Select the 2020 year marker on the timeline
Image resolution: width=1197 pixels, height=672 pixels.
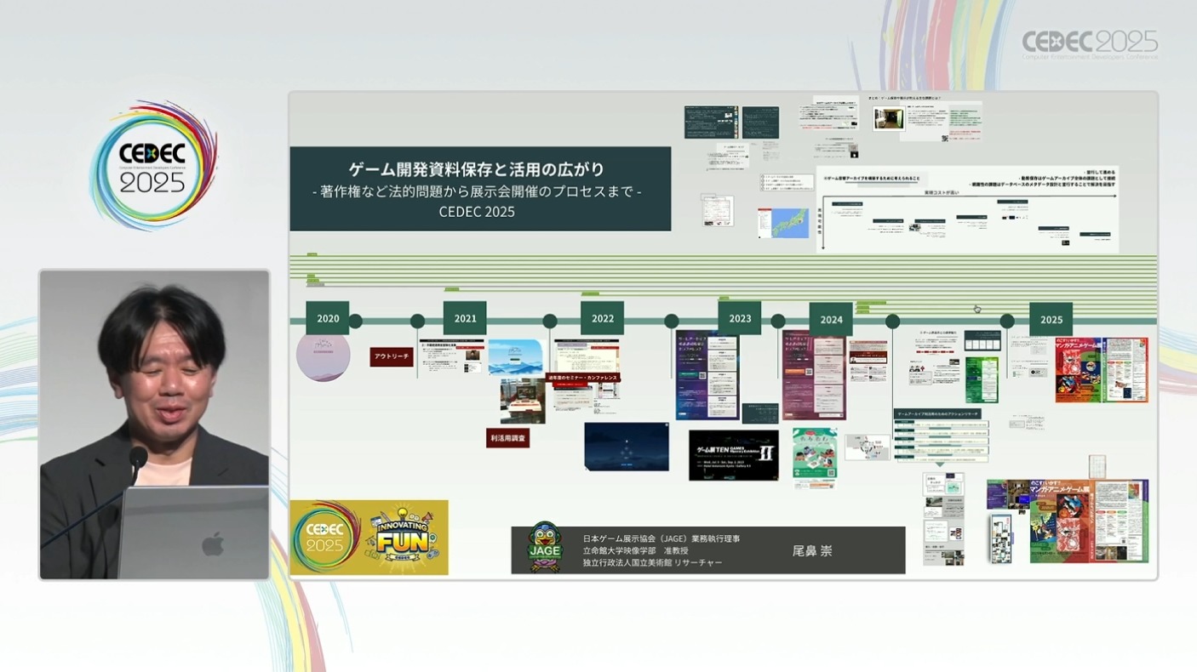328,319
